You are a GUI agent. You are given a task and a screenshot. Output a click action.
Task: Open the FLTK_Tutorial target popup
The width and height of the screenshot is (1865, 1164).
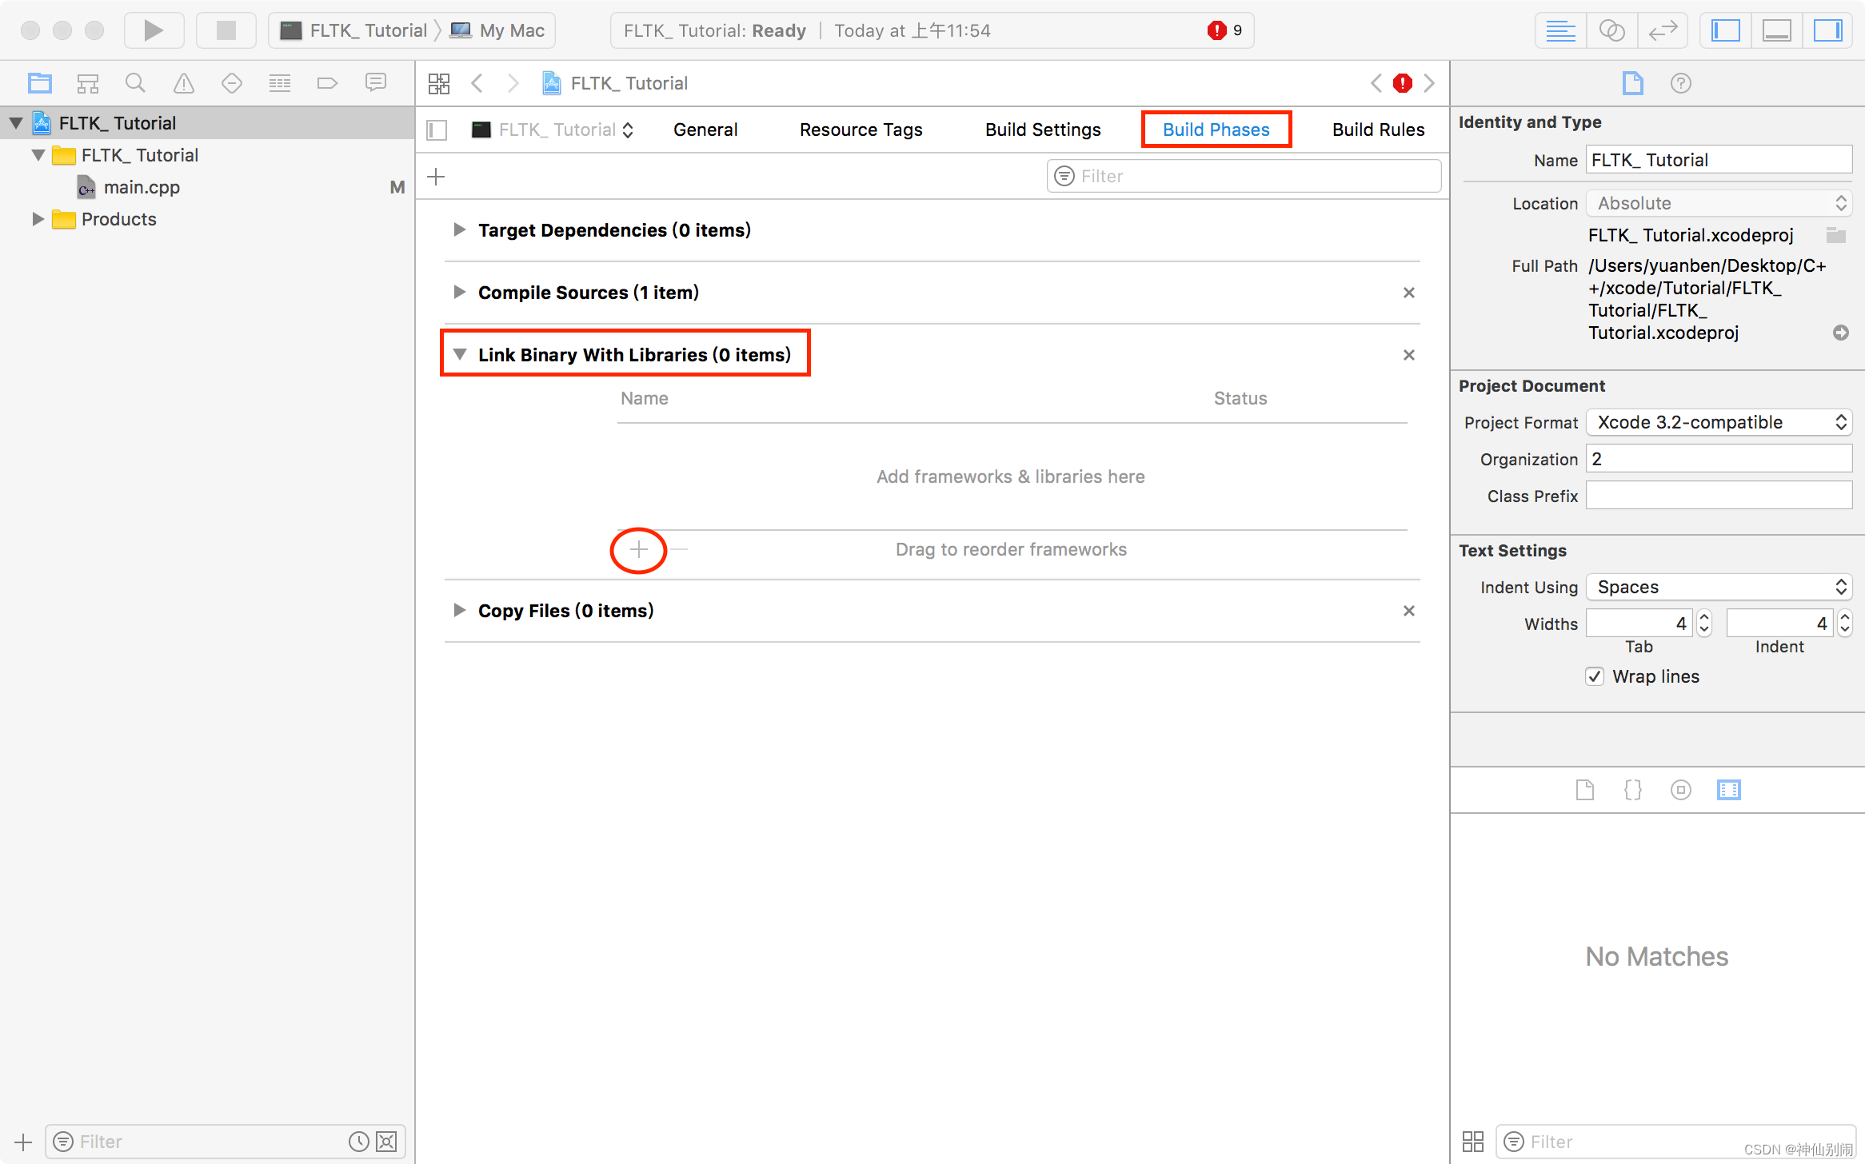click(x=553, y=130)
